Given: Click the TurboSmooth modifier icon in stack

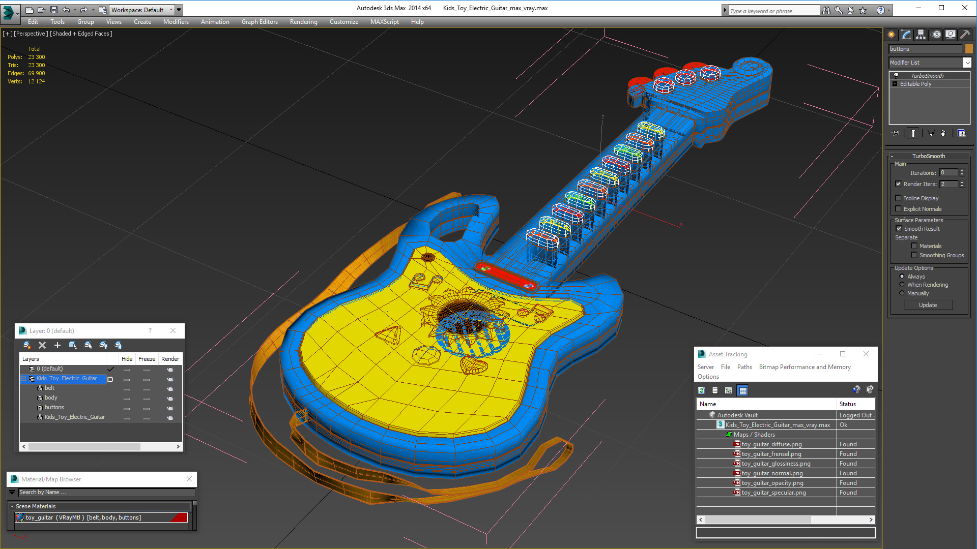Looking at the screenshot, I should (x=896, y=75).
